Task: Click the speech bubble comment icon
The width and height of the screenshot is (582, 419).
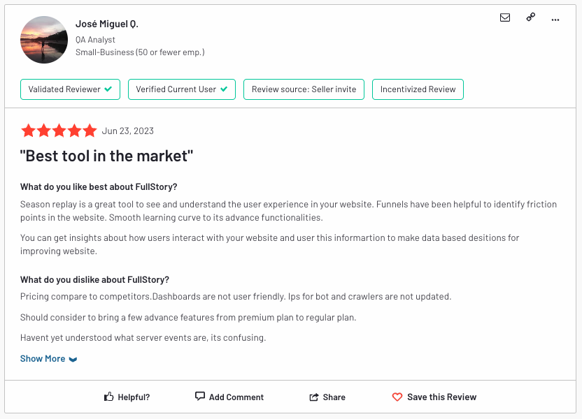Action: coord(199,397)
